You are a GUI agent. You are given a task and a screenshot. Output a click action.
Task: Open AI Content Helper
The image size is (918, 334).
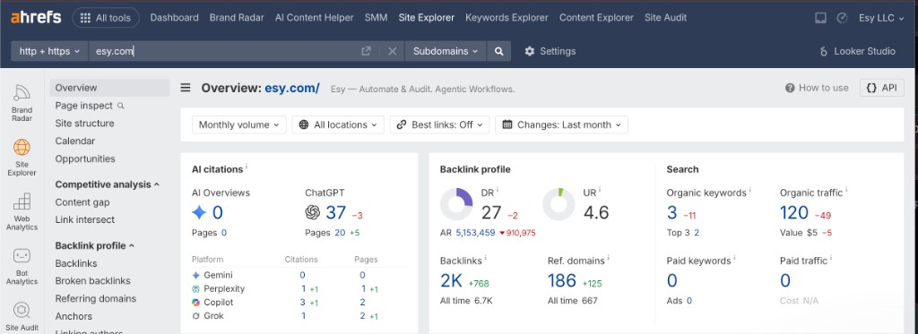click(x=315, y=18)
